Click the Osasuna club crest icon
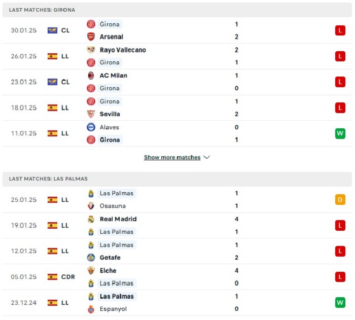This screenshot has height=320, width=355. click(x=91, y=206)
